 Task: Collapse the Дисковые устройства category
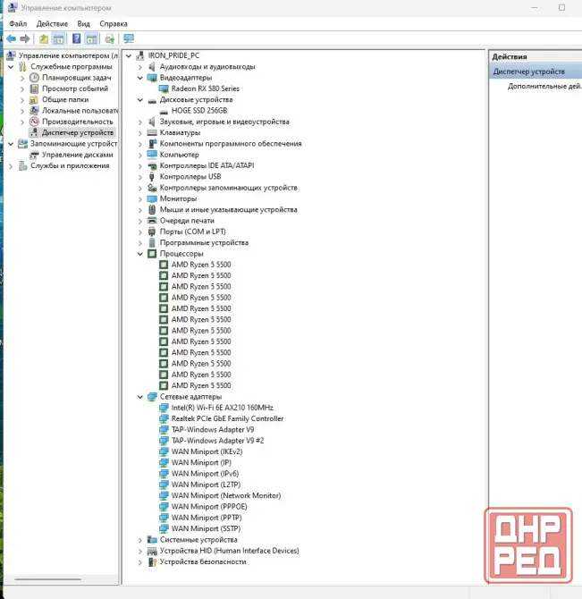tap(140, 100)
